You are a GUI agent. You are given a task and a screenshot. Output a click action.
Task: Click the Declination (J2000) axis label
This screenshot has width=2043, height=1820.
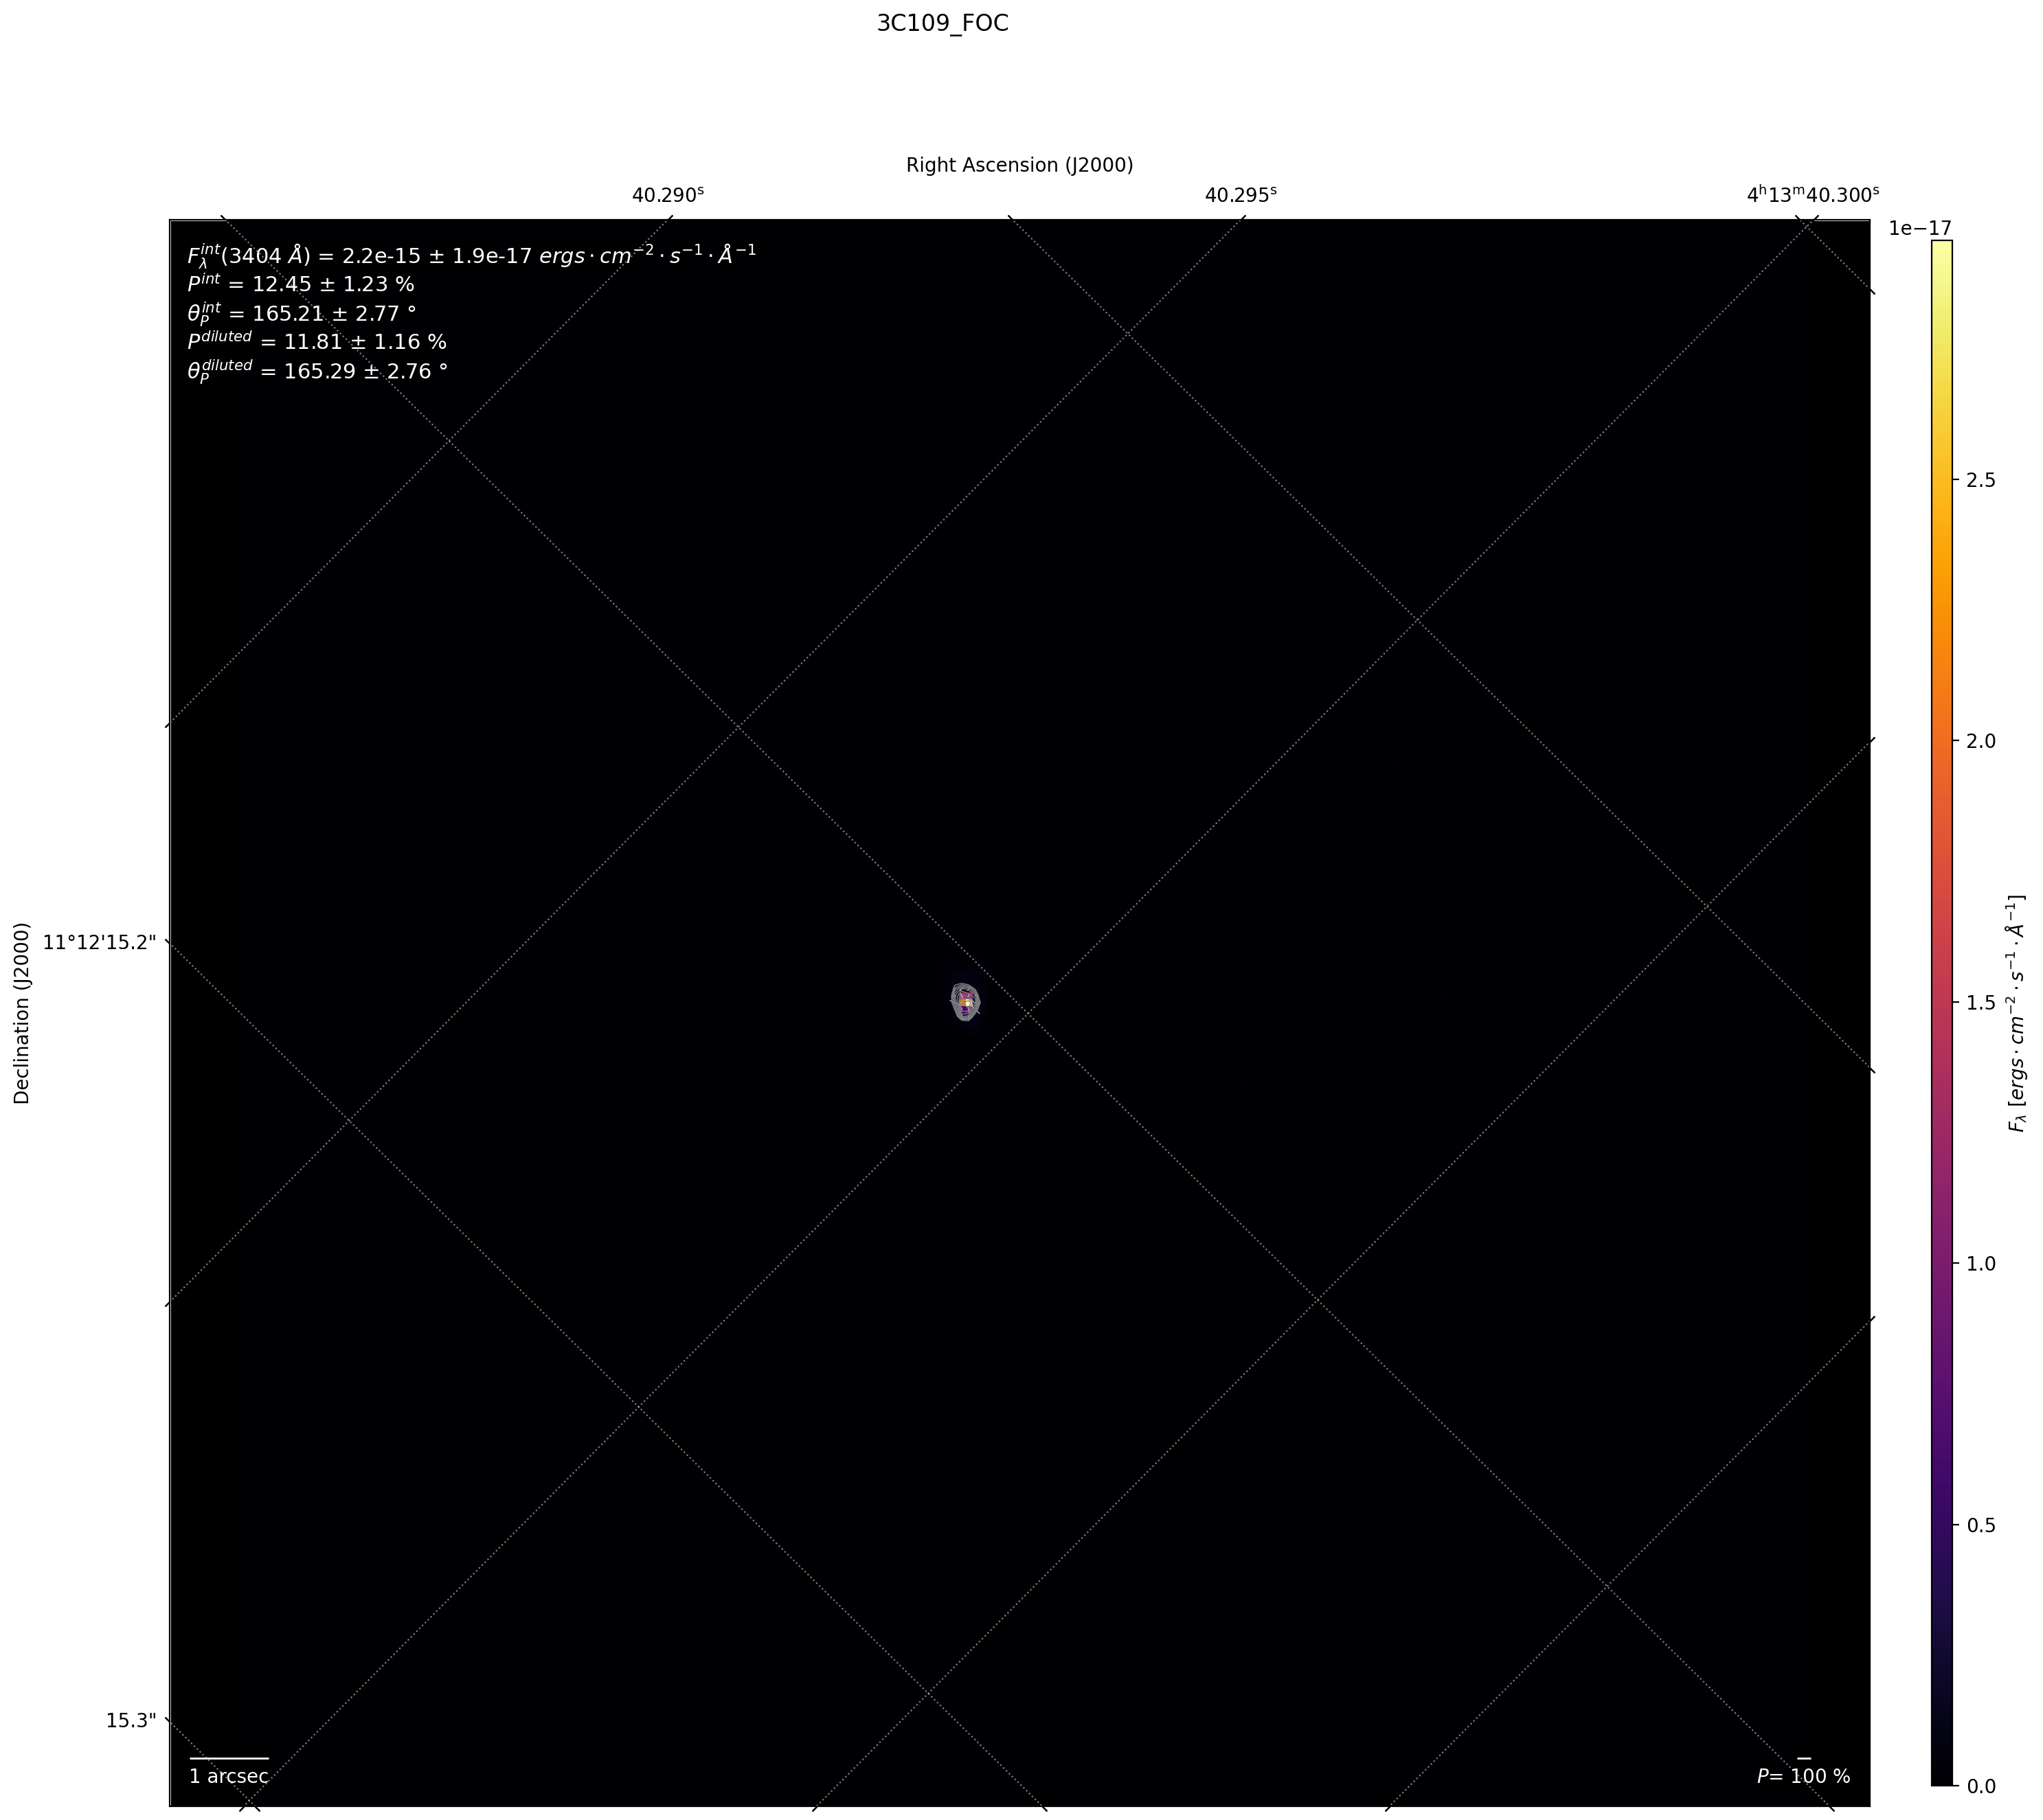(22, 1013)
